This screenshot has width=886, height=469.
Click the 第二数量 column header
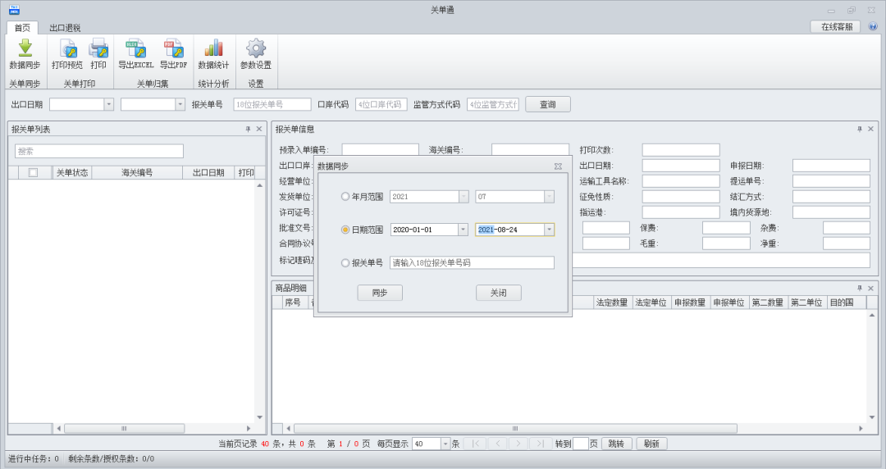tap(767, 303)
